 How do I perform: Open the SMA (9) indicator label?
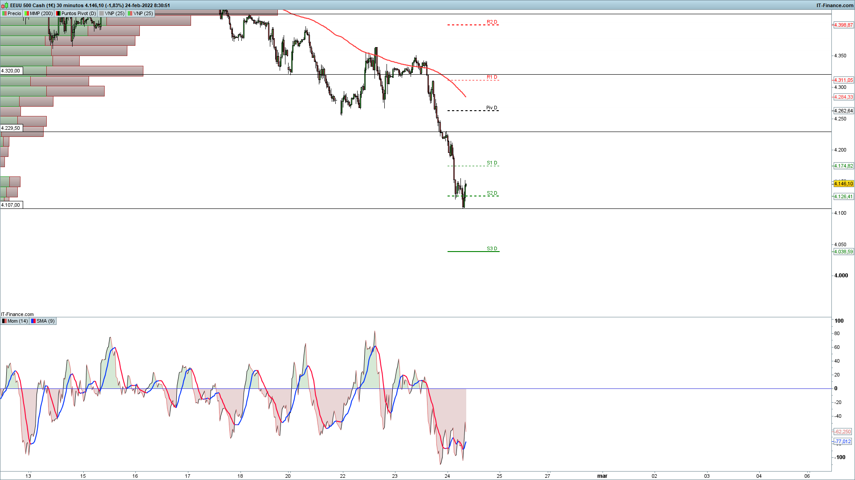[x=43, y=321]
